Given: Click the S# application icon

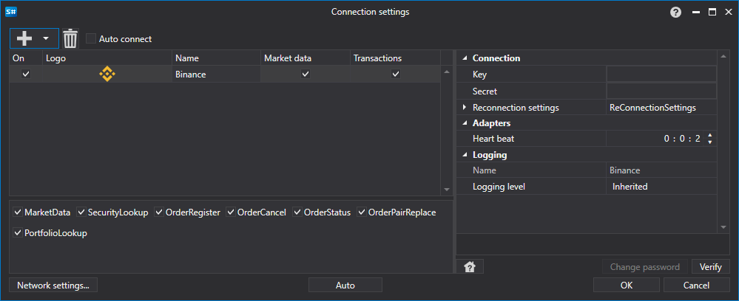Looking at the screenshot, I should click(x=11, y=12).
